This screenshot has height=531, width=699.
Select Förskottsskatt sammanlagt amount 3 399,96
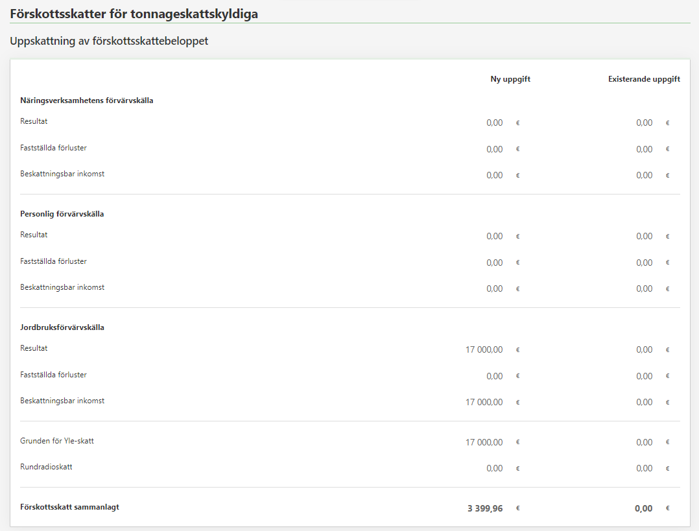485,508
